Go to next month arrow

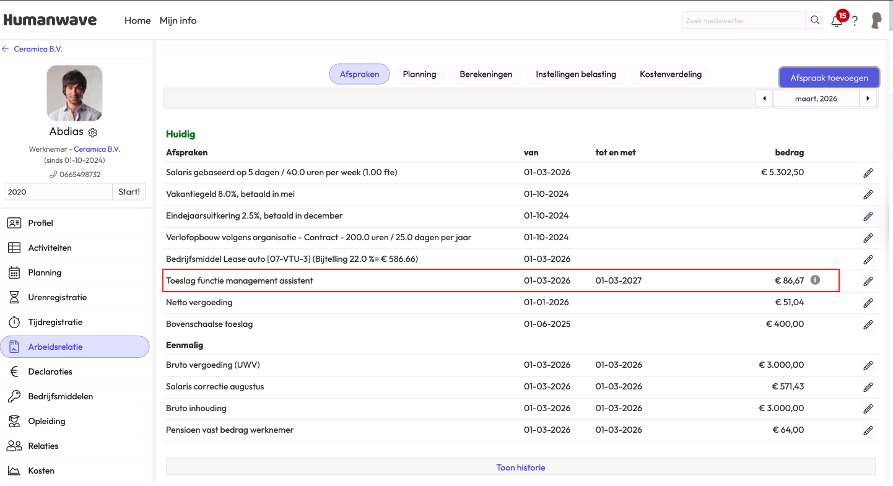coord(868,98)
